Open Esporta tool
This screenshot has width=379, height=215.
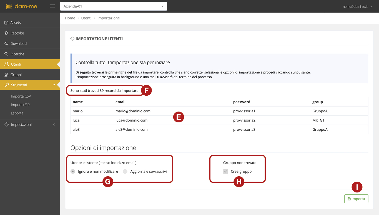click(17, 113)
